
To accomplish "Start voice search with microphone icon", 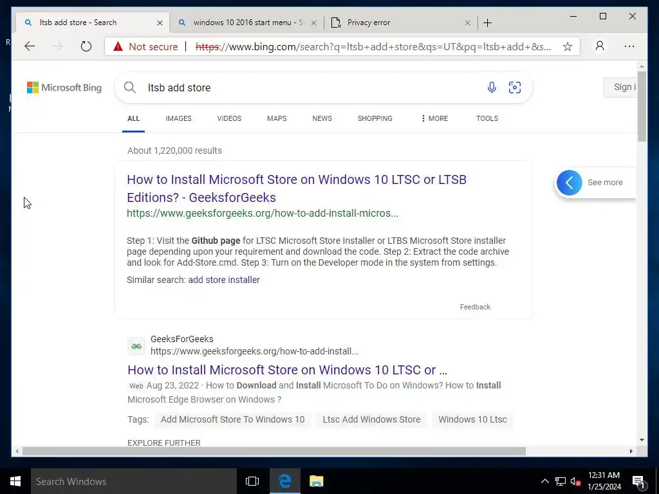I will 492,87.
